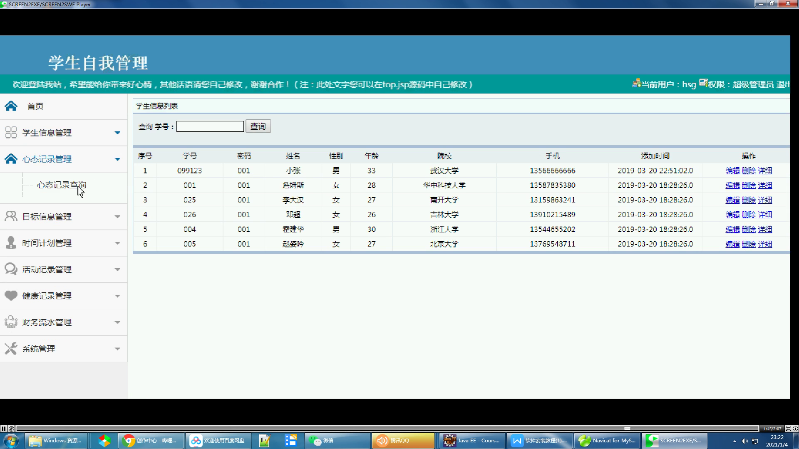The width and height of the screenshot is (799, 449).
Task: Expand 财务流水管理 dropdown arrow
Action: coord(117,322)
